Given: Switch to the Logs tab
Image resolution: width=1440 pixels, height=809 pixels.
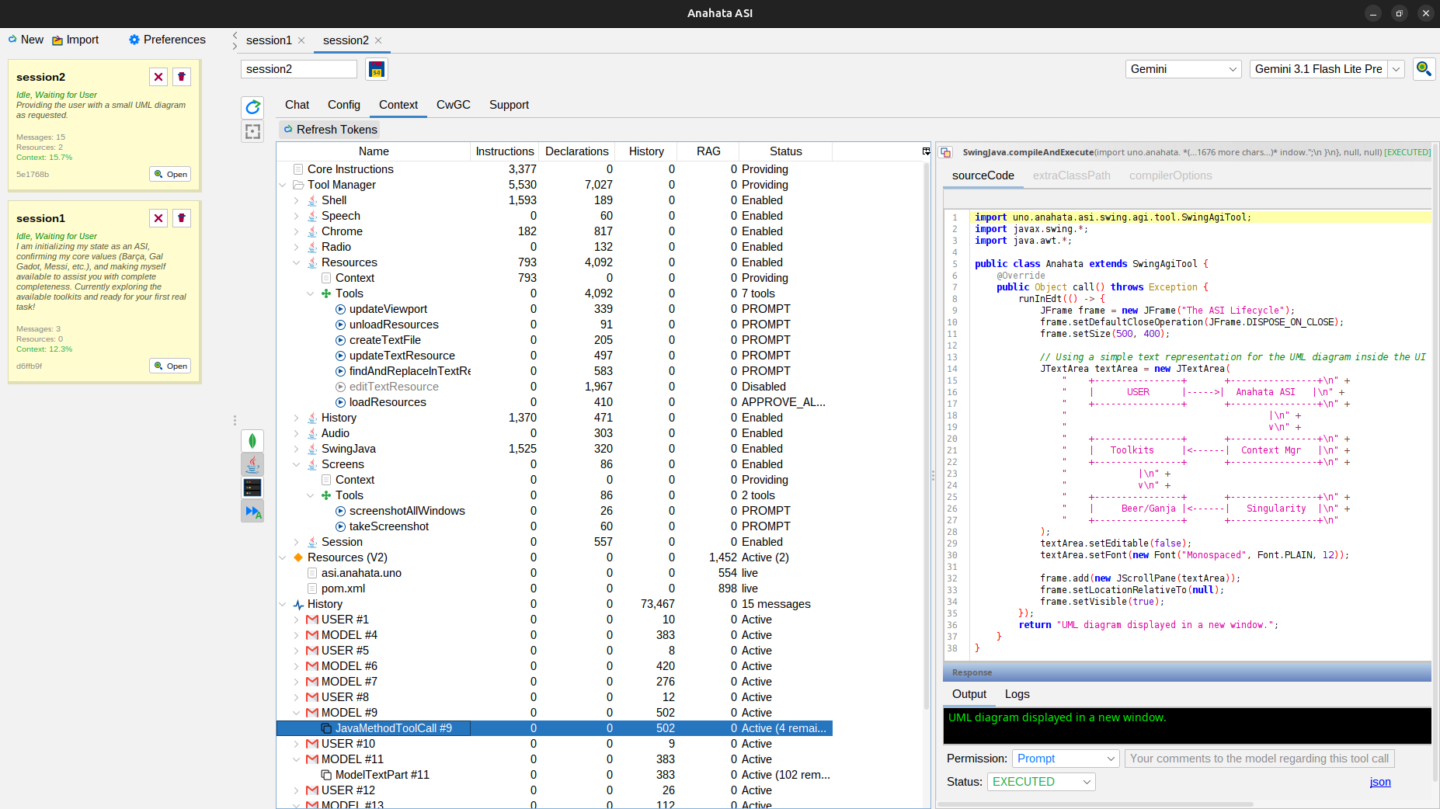Looking at the screenshot, I should [x=1017, y=694].
